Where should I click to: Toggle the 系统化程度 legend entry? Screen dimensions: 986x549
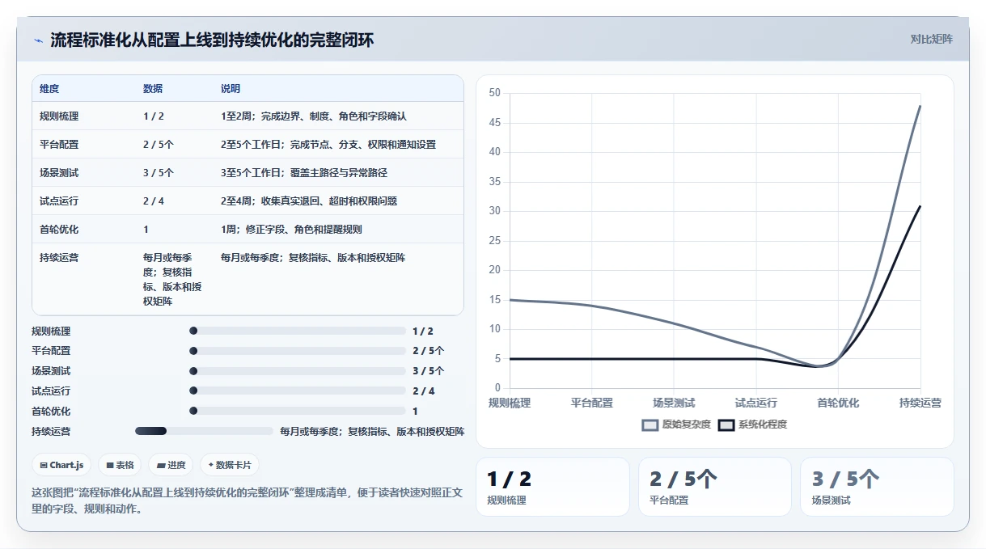click(x=752, y=424)
